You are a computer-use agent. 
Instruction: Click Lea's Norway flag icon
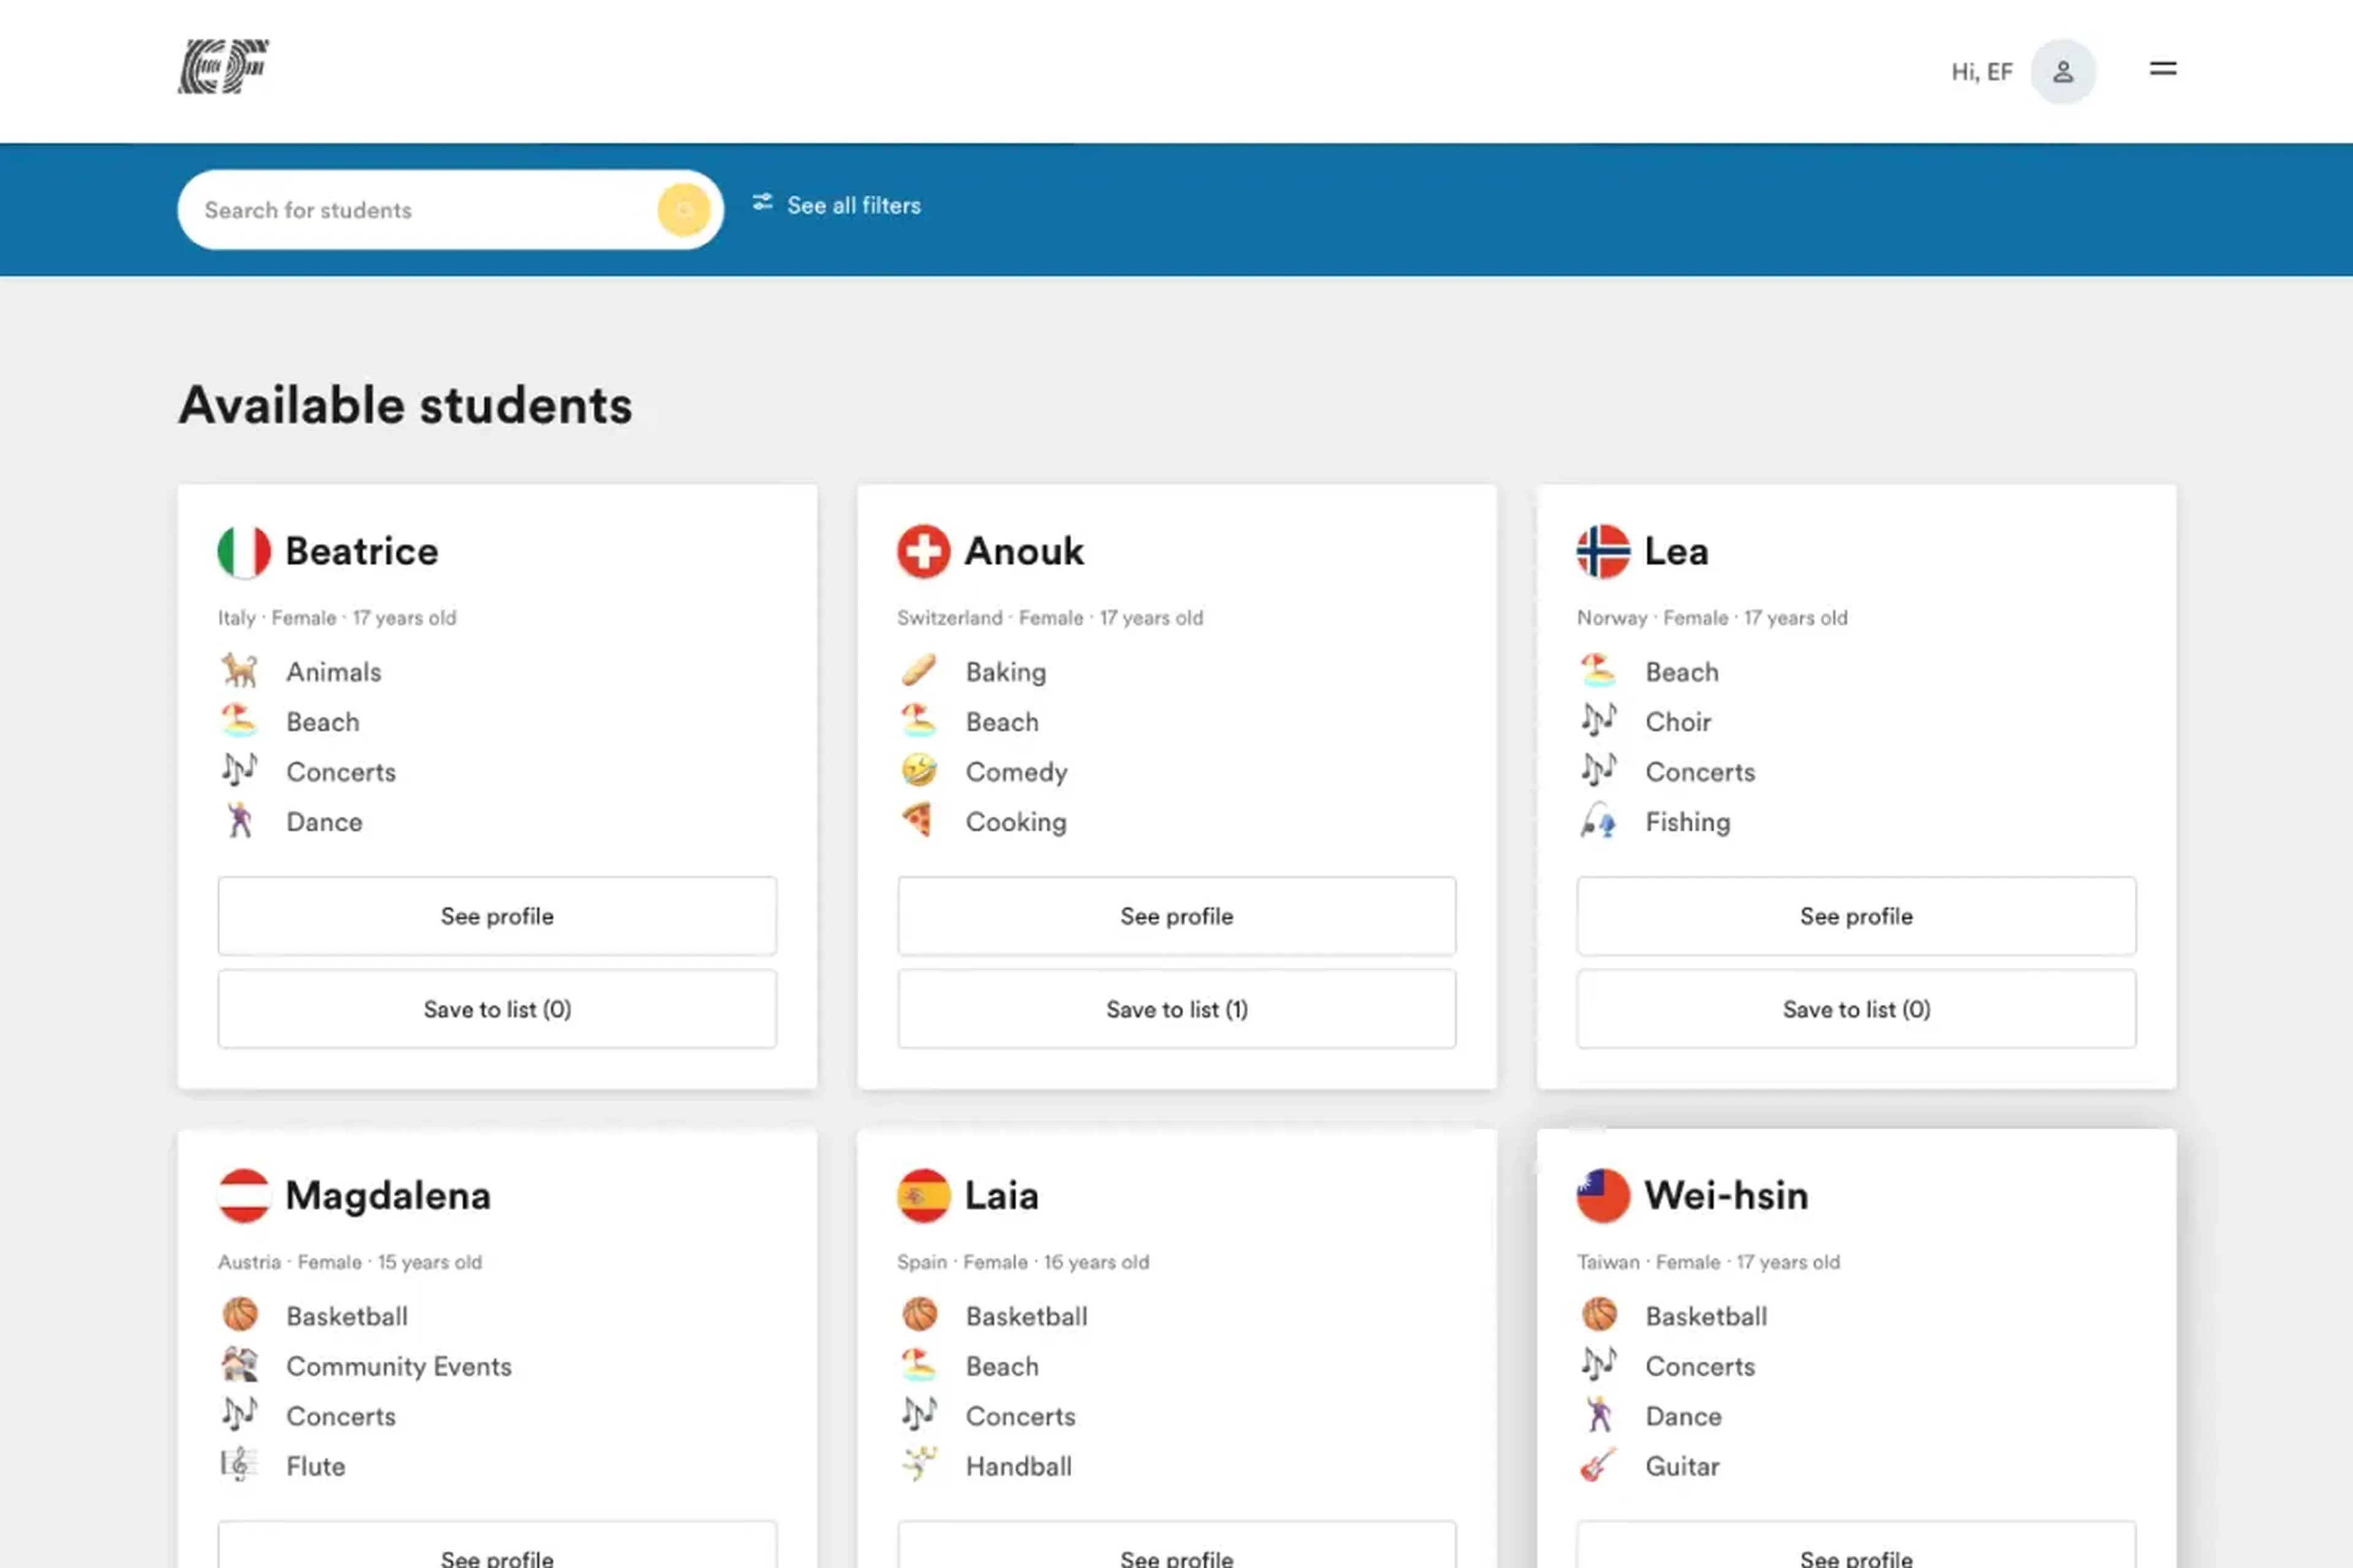click(x=1603, y=551)
